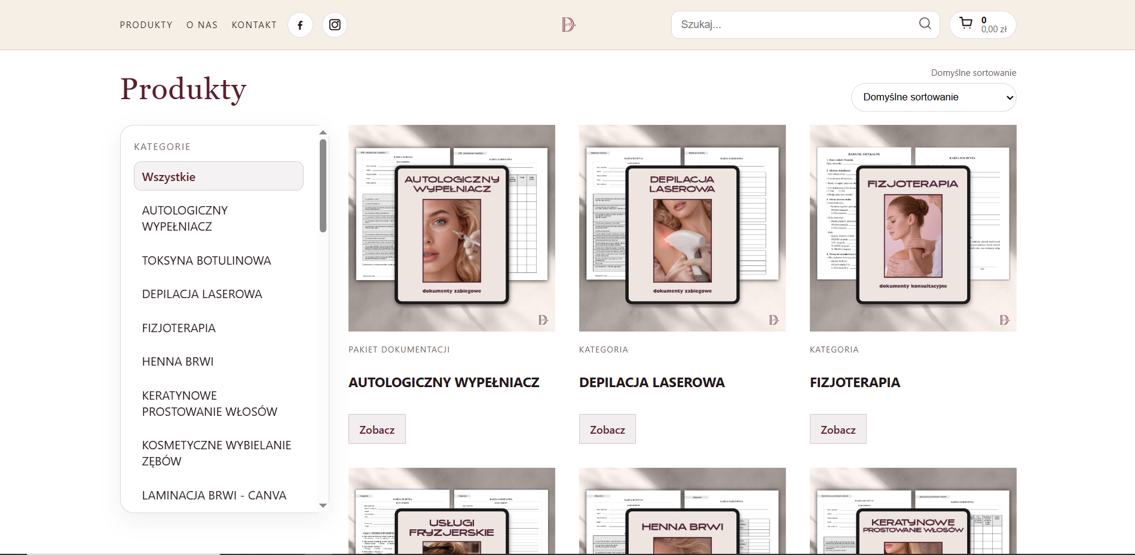Viewport: 1135px width, 555px height.
Task: Open the Kontakt menu link
Action: [254, 25]
